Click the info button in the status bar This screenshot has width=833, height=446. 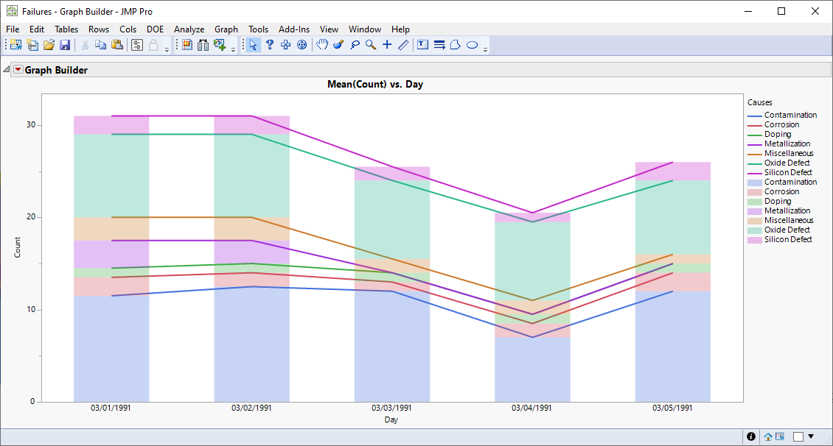(751, 436)
